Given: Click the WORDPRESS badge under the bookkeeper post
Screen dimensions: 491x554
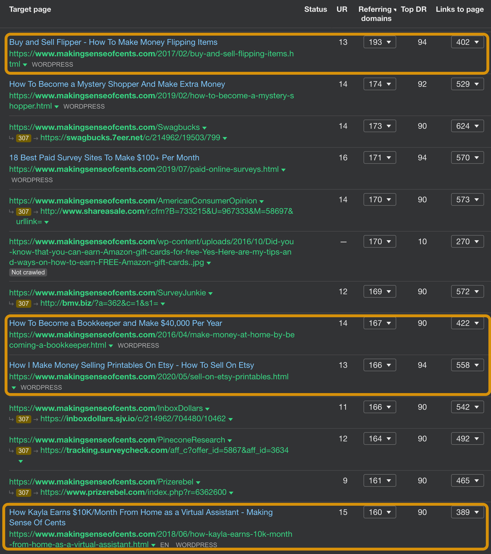Looking at the screenshot, I should (x=138, y=345).
